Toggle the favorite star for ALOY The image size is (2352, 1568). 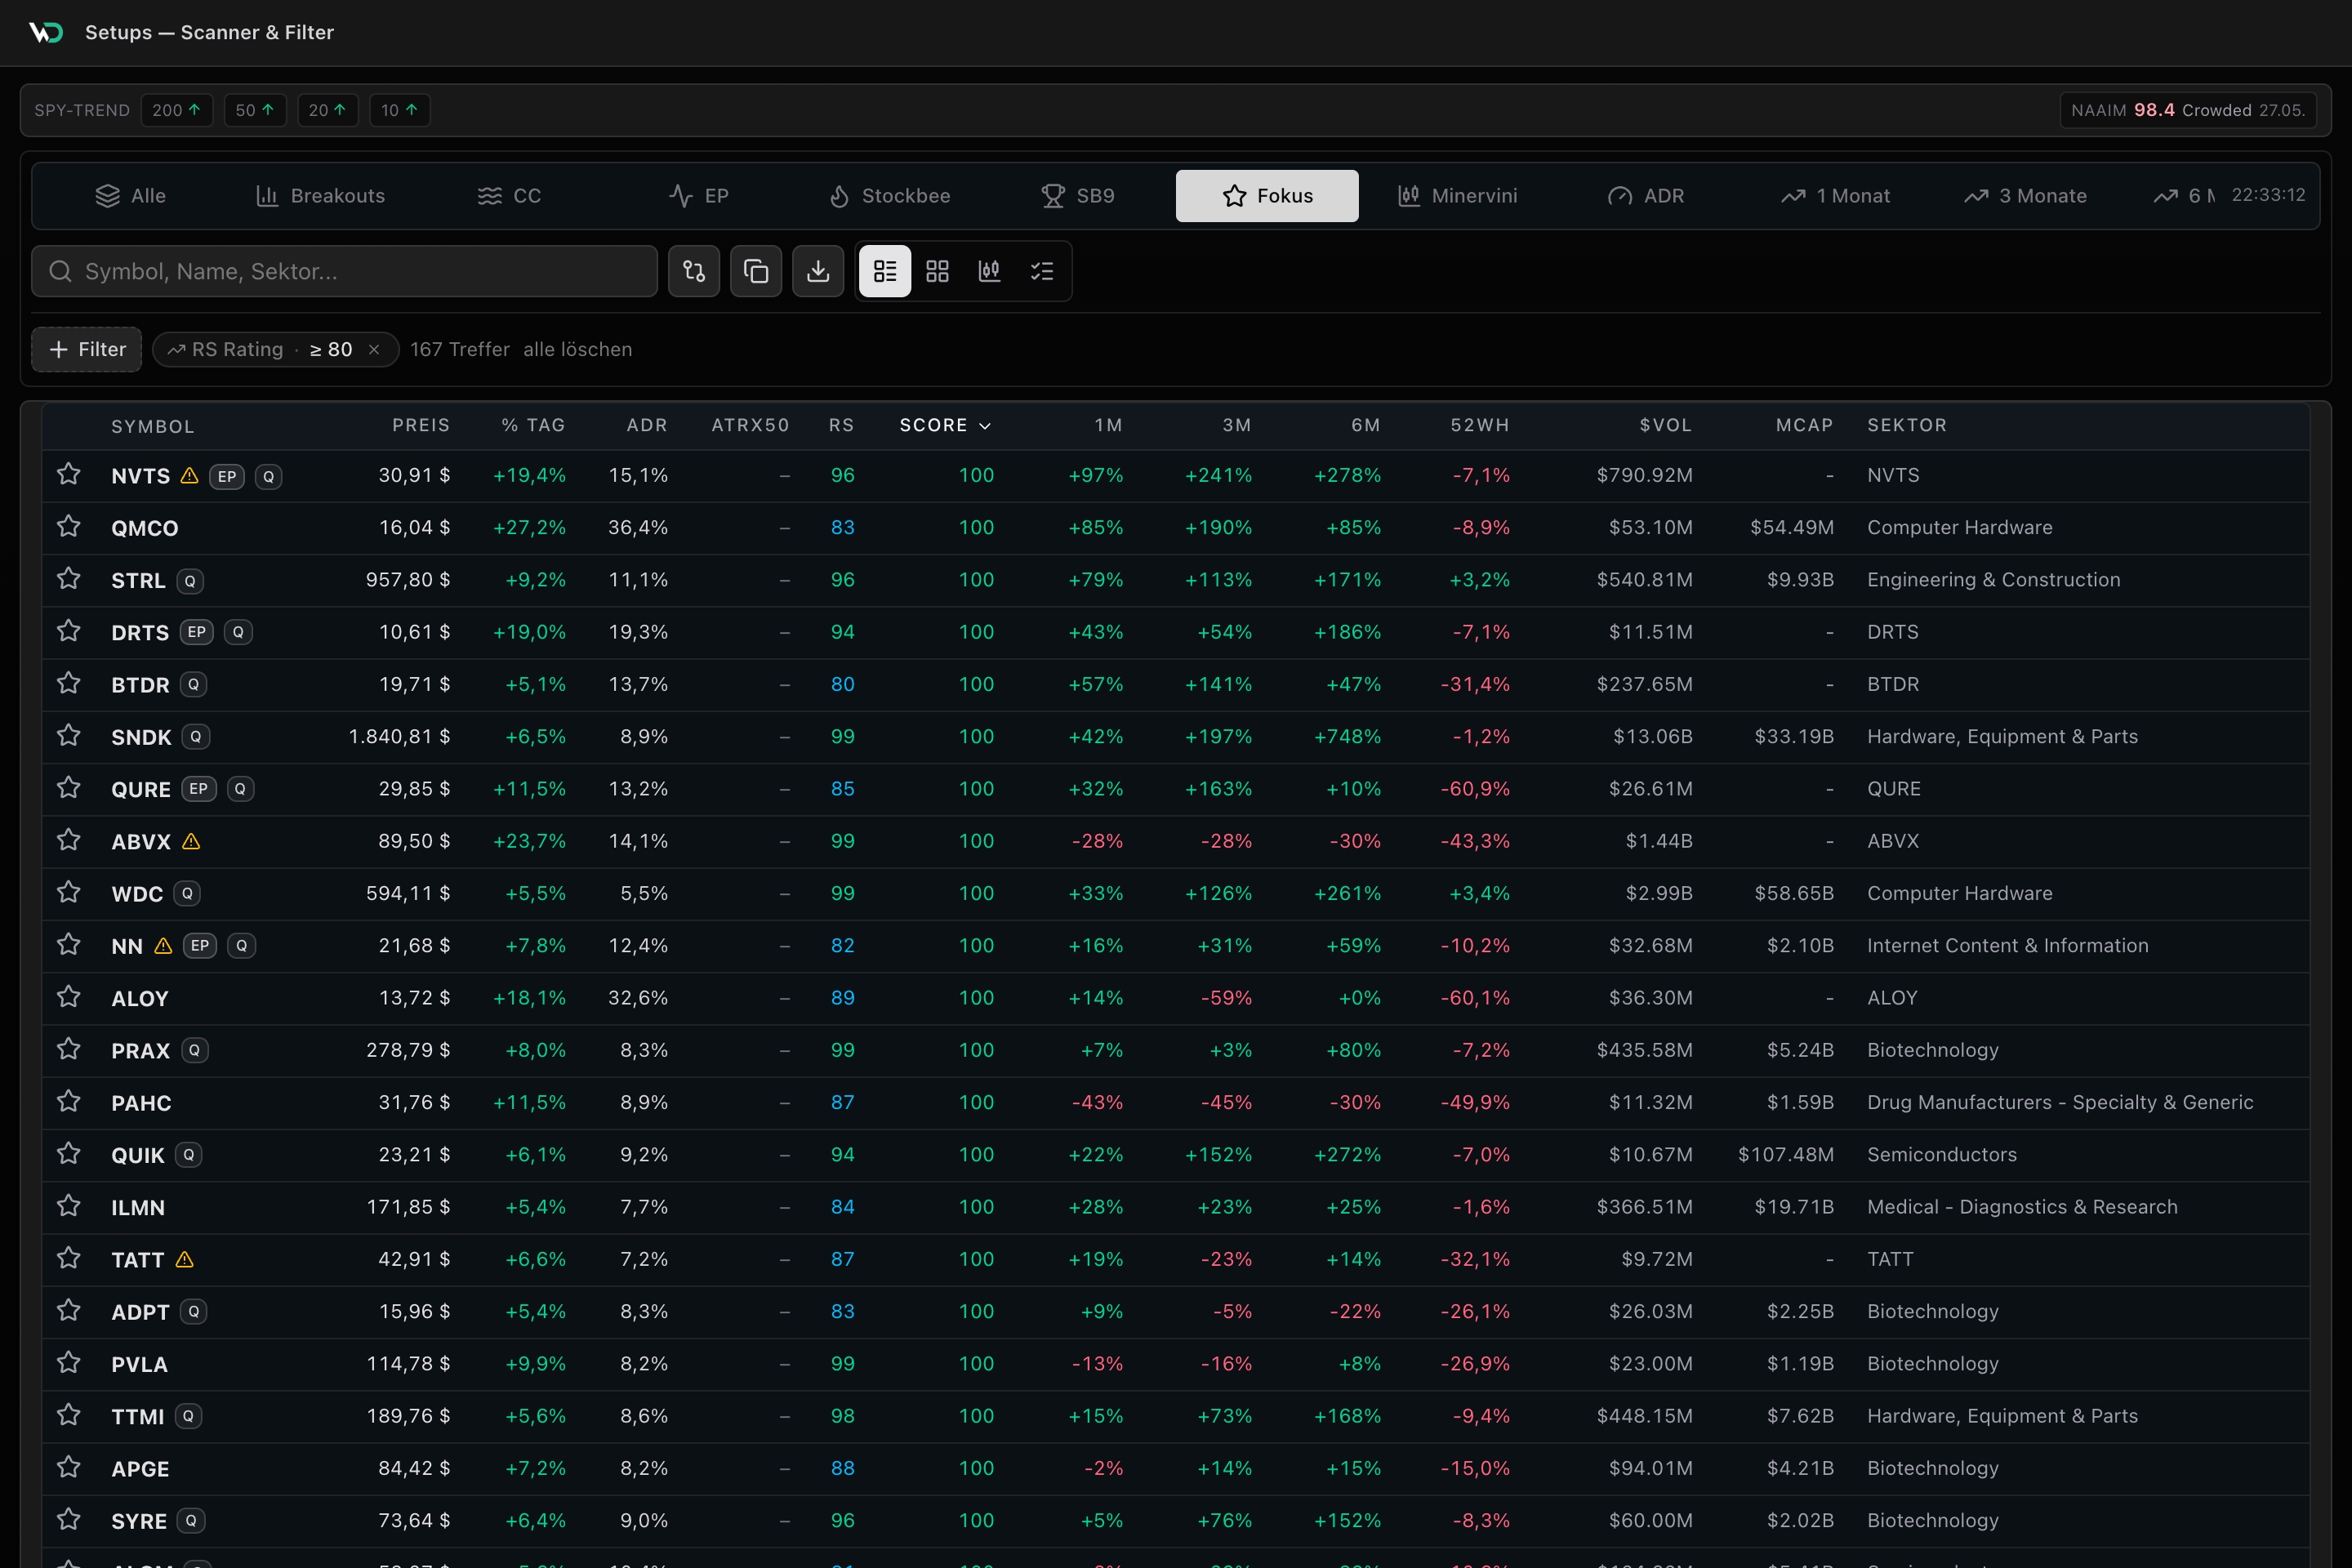point(68,997)
